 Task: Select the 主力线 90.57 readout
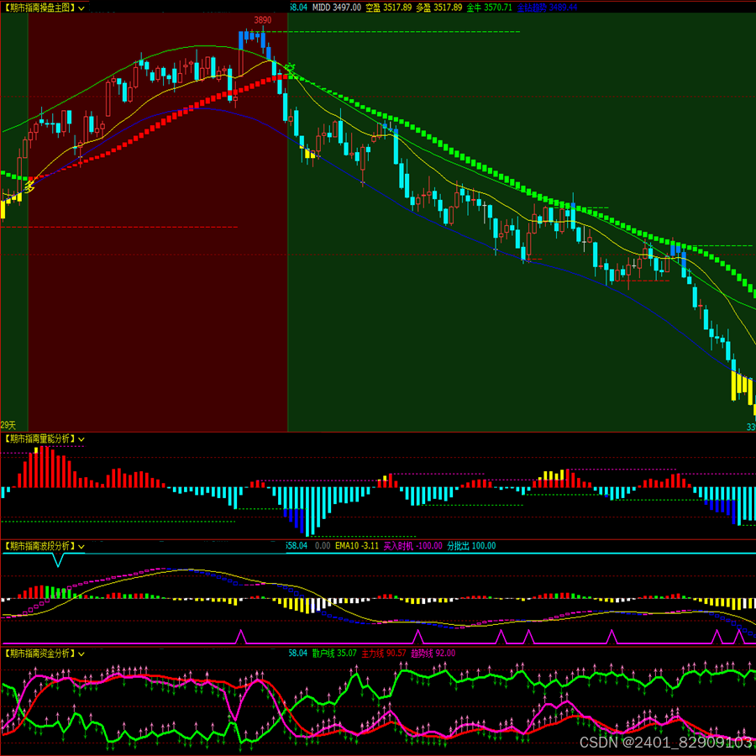click(384, 654)
